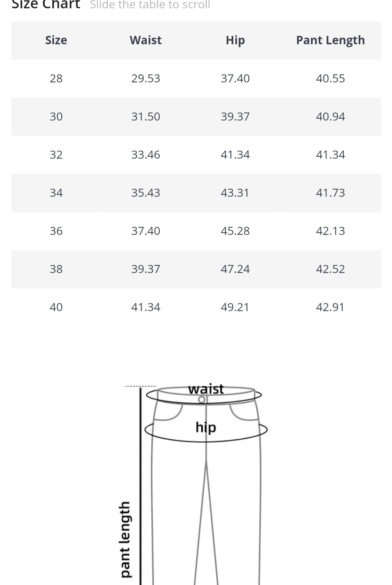392x585 pixels.
Task: Tap the vertical "pant length" diagram label
Action: pos(125,539)
